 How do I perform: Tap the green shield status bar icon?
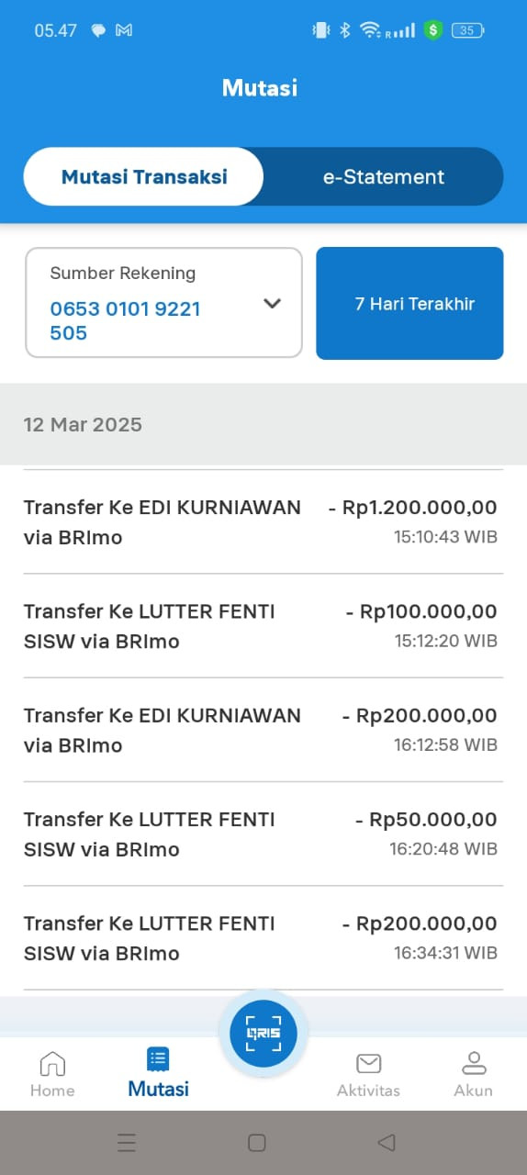click(433, 30)
